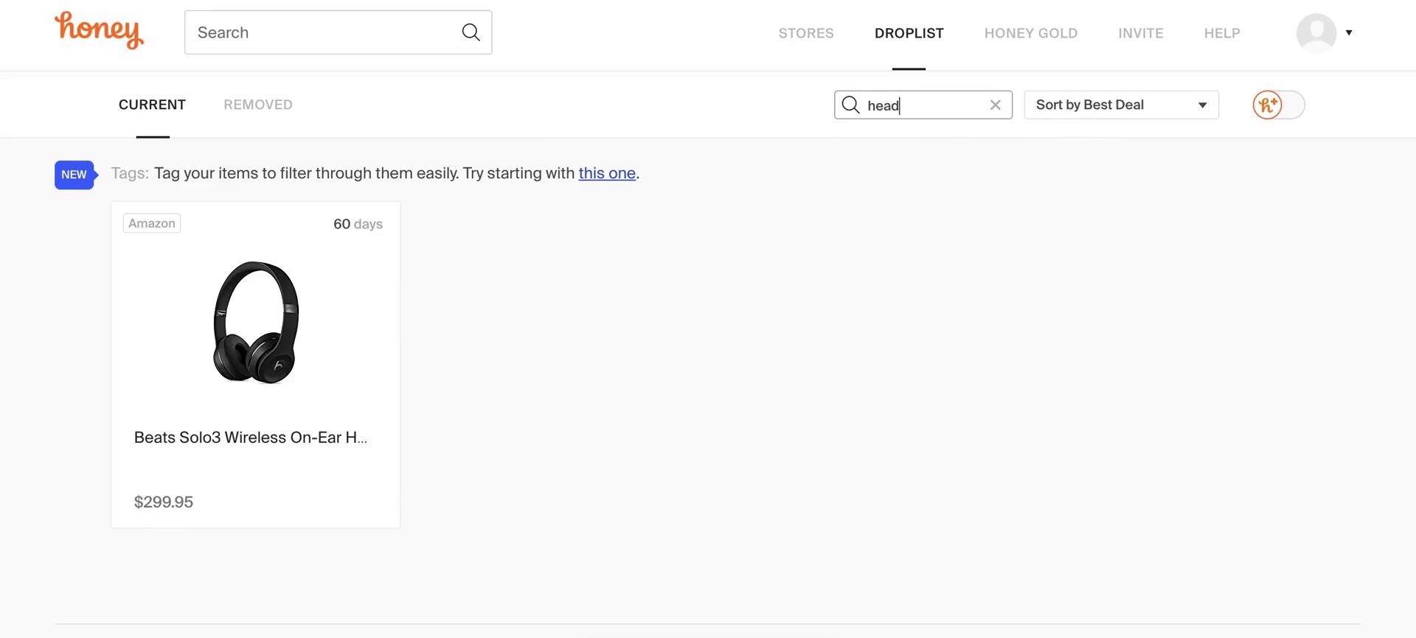Click the Amazon store label on the card
The height and width of the screenshot is (638, 1416).
pyautogui.click(x=152, y=223)
